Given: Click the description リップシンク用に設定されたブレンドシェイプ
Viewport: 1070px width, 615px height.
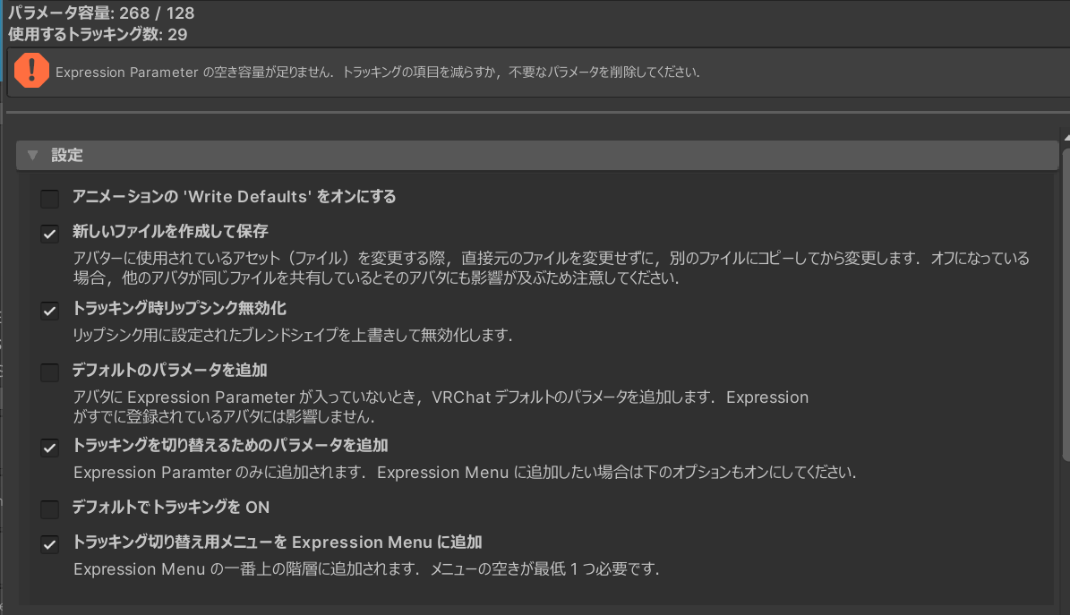Looking at the screenshot, I should [x=293, y=335].
